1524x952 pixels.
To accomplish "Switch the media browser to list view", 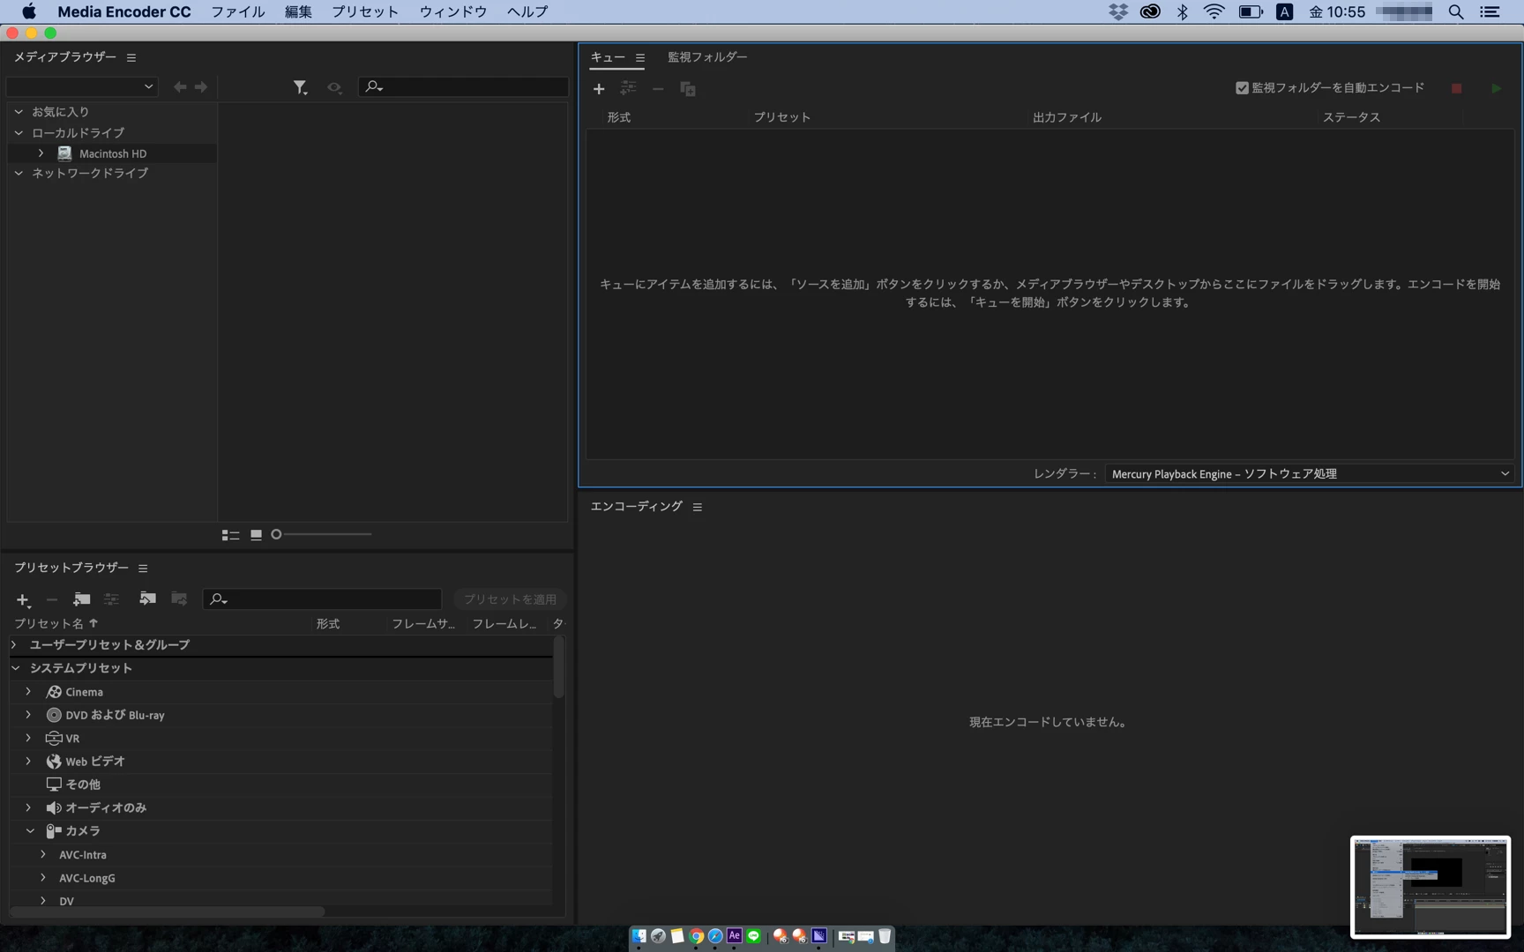I will click(230, 535).
